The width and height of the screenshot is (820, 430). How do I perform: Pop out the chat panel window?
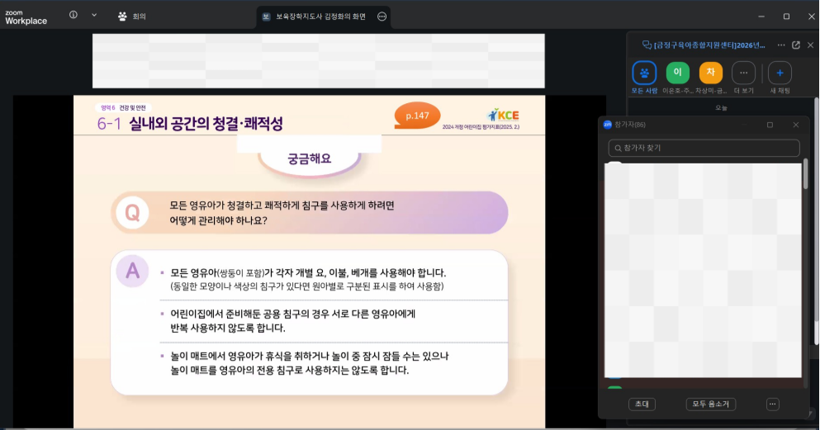(796, 45)
